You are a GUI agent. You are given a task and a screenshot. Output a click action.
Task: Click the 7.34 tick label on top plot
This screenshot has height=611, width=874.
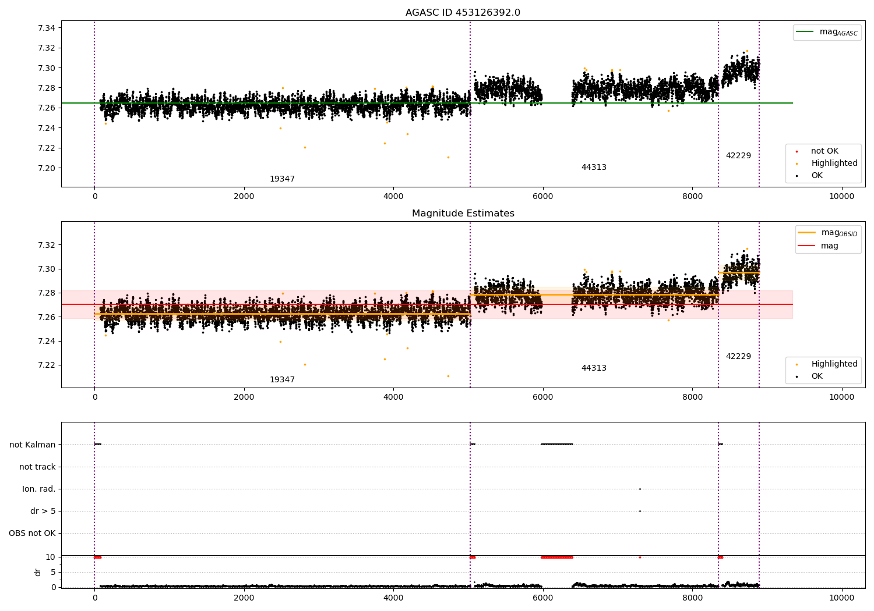click(x=46, y=29)
